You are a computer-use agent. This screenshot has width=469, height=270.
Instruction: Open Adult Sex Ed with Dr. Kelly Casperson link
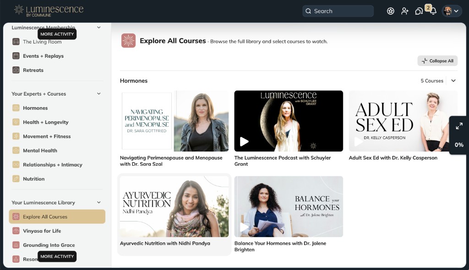(x=393, y=158)
